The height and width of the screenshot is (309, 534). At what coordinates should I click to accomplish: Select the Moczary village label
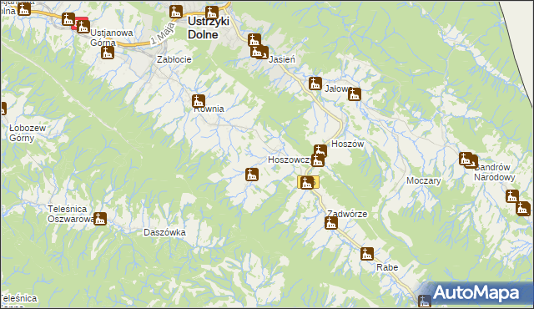(x=423, y=180)
